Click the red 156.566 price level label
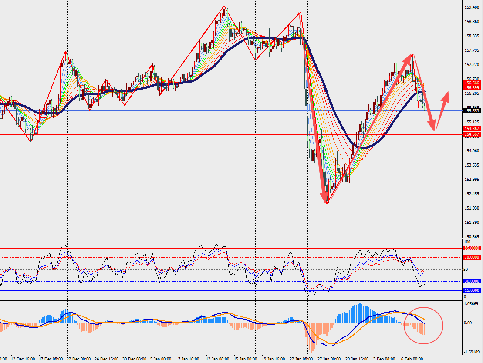483x363 pixels. tap(472, 83)
